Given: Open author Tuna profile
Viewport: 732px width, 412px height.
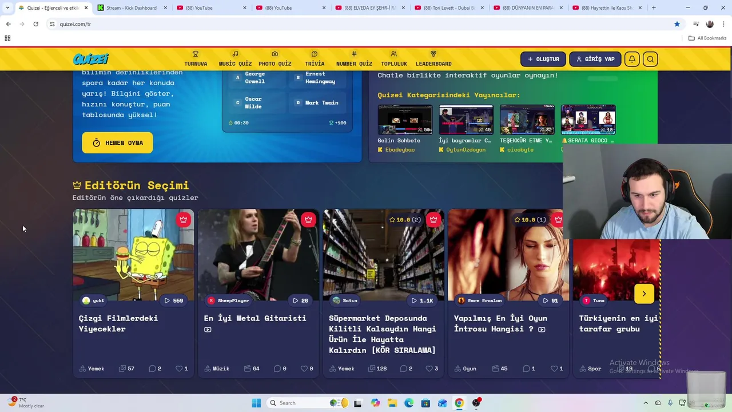Looking at the screenshot, I should 594,300.
